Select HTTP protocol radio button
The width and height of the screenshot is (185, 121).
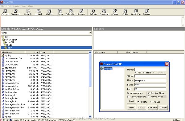[x=144, y=73]
